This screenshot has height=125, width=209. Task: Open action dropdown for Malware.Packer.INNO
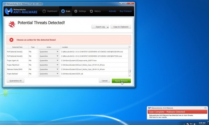[49, 69]
